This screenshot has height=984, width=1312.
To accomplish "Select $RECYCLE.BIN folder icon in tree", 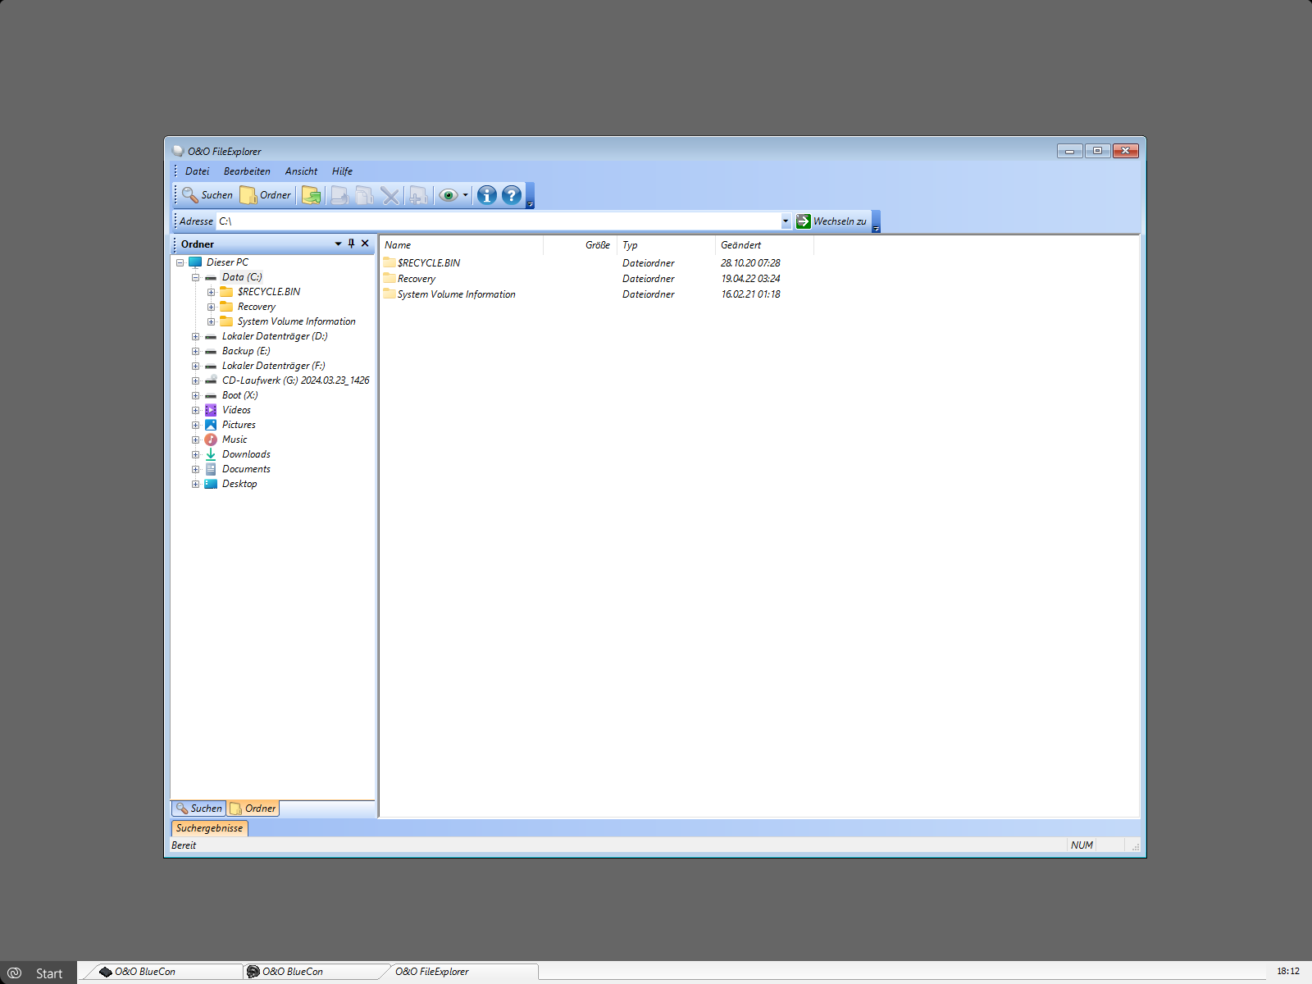I will (x=226, y=292).
